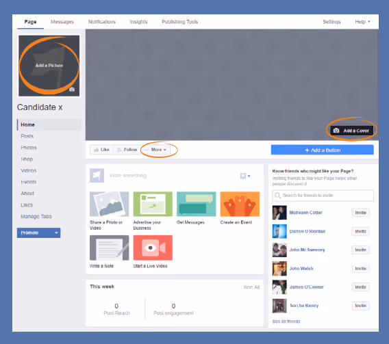Open the post-as identity dropdown
The image size is (389, 344).
245,176
